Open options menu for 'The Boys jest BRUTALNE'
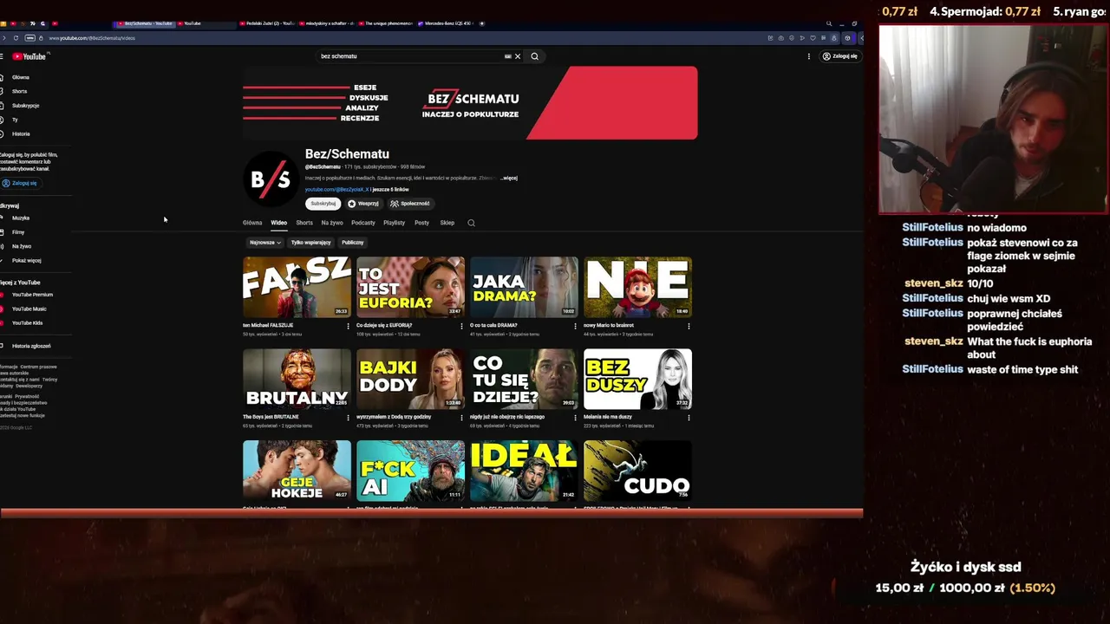1110x624 pixels. (x=348, y=418)
